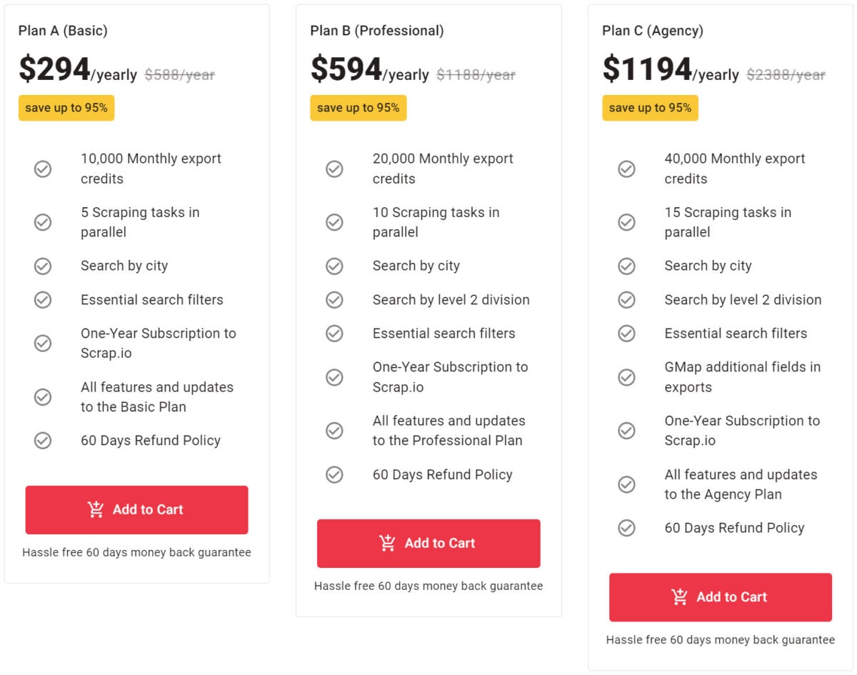Click the cart icon on Plan A's button
857x675 pixels.
click(95, 509)
